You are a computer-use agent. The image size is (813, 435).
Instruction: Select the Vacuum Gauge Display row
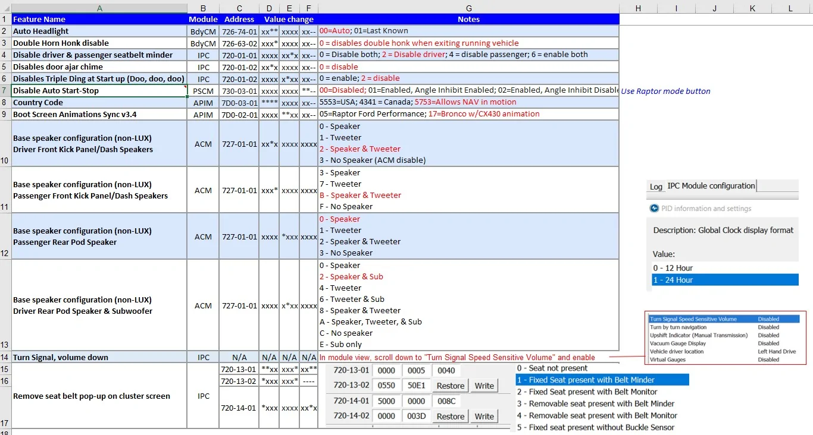[724, 343]
